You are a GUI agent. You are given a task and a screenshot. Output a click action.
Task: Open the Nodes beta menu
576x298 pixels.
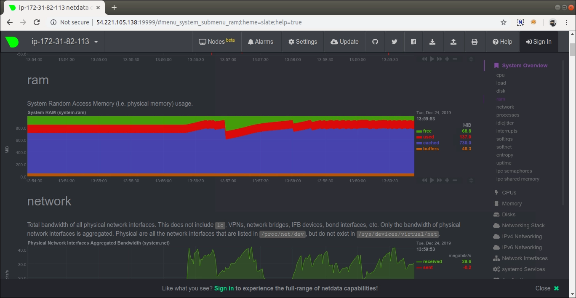tap(216, 42)
